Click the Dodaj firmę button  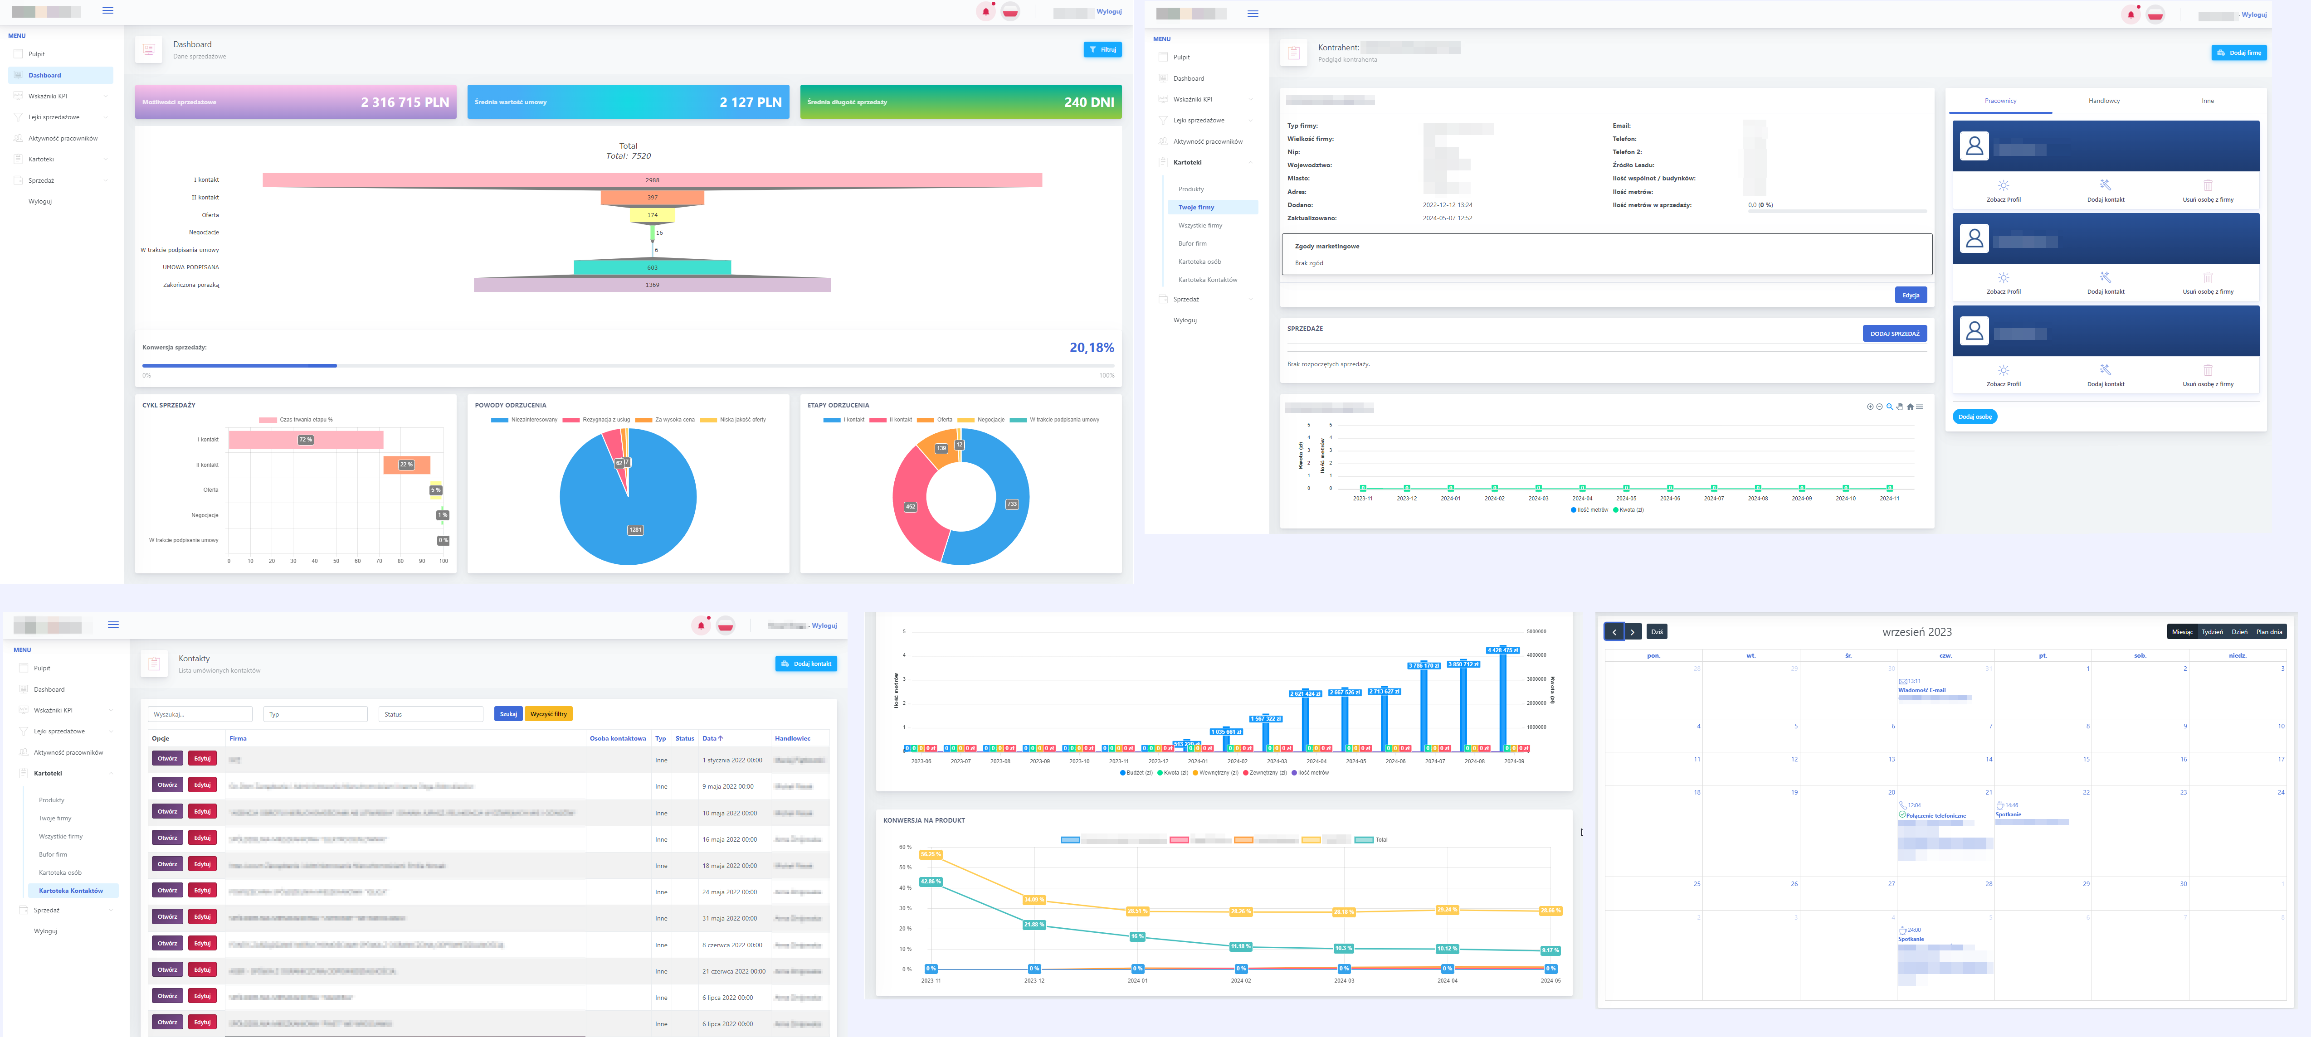click(x=2239, y=53)
